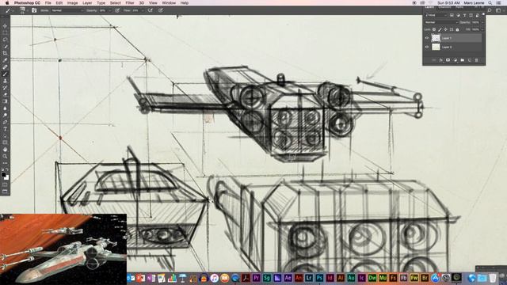Open the Tool Preset picker for brush
The image size is (507, 285).
(x=9, y=10)
